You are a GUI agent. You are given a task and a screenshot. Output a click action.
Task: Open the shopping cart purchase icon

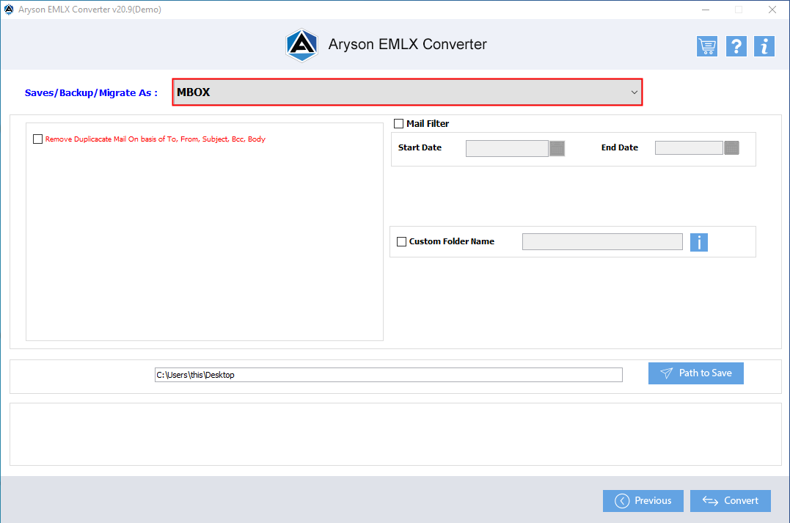707,46
